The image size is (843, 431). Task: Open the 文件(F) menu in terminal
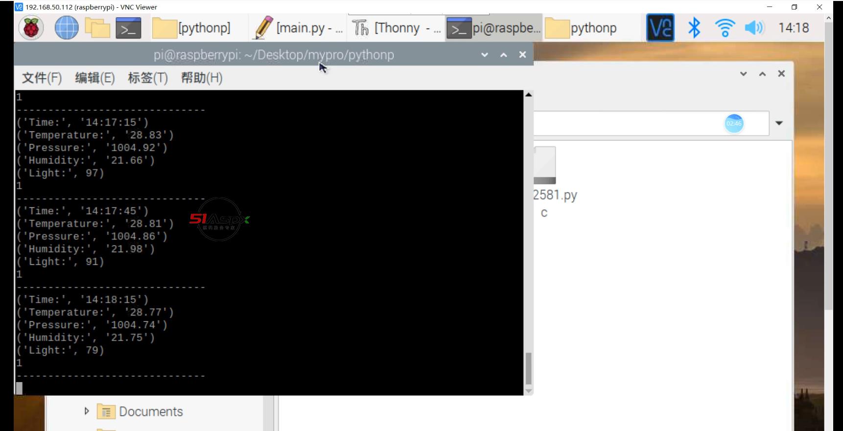(42, 78)
